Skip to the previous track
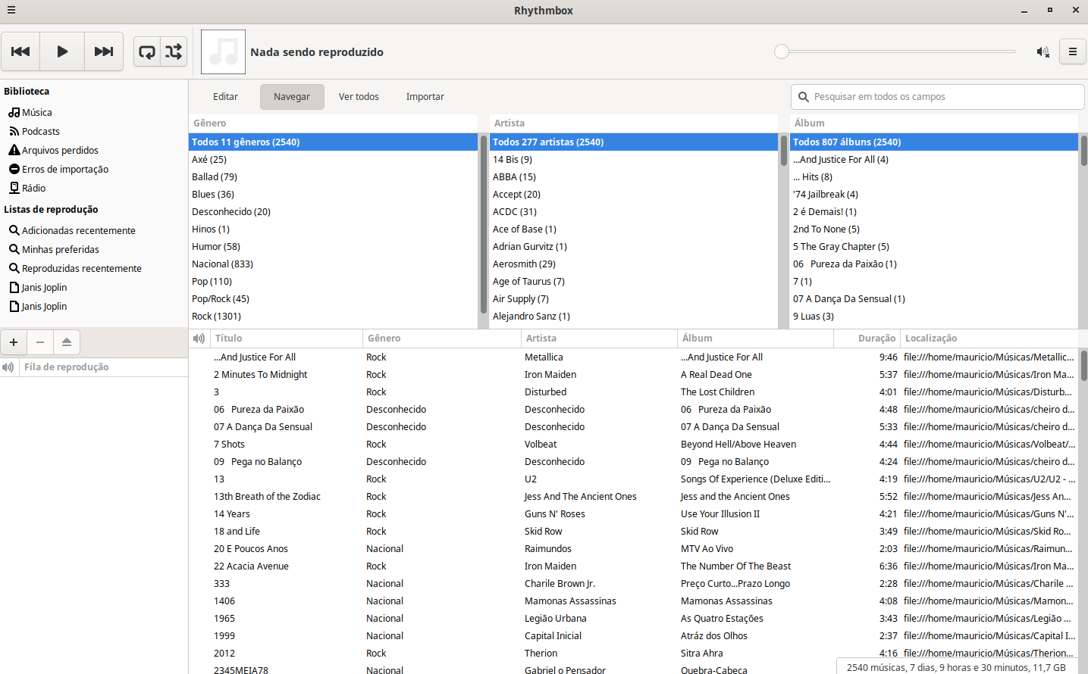 point(20,51)
